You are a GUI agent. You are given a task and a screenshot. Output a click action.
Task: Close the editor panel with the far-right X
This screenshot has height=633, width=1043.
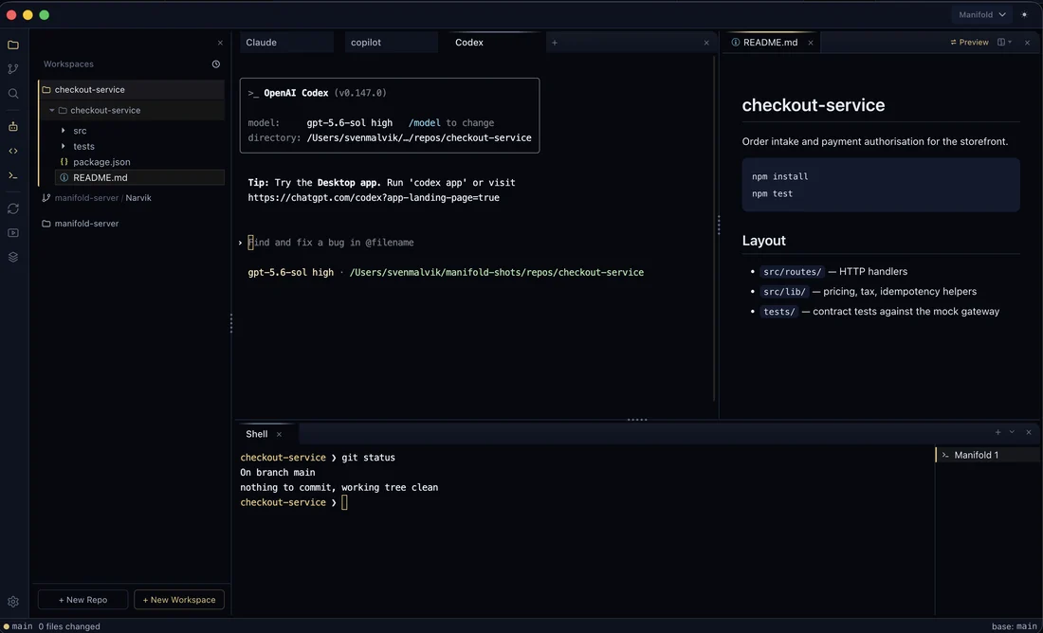click(x=1029, y=43)
